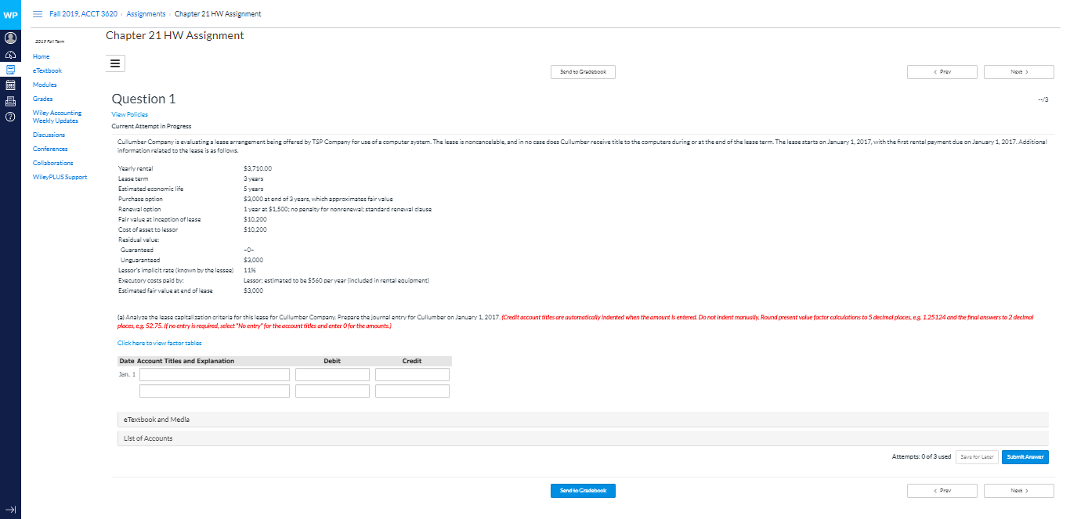Open the Dashboard gauge icon

tap(10, 55)
